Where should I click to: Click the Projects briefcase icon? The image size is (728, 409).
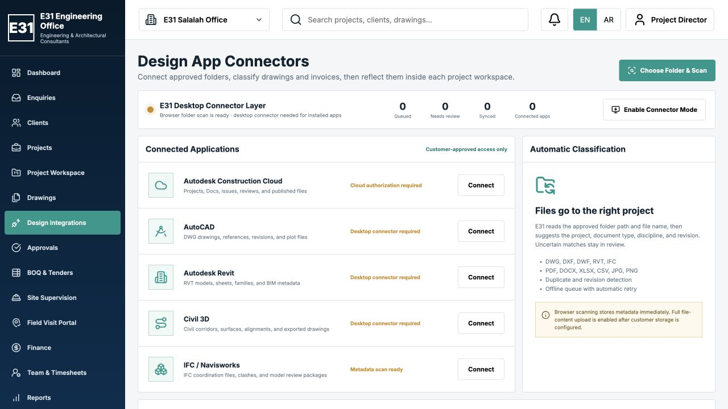click(x=16, y=148)
